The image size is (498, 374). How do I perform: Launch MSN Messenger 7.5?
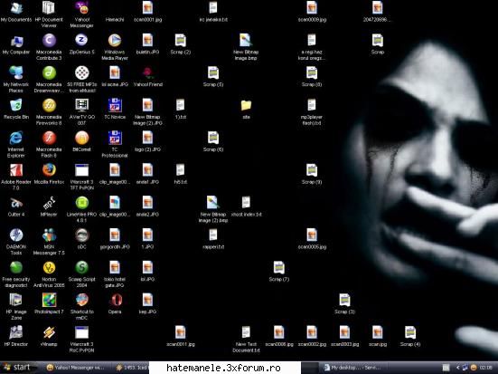tap(49, 242)
